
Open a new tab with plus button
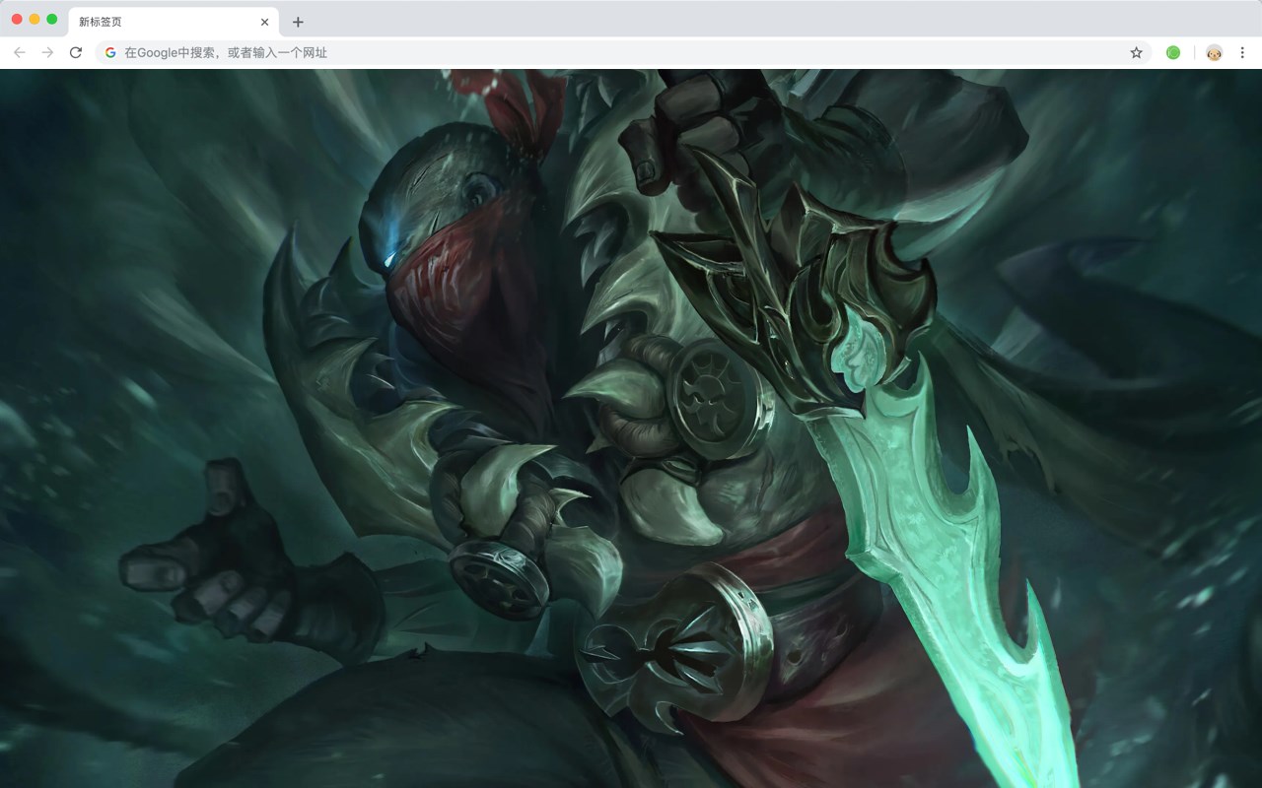pos(298,22)
